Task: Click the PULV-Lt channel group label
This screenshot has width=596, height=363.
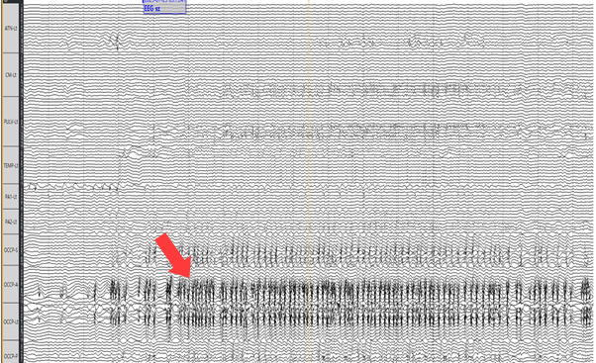Action: click(11, 122)
